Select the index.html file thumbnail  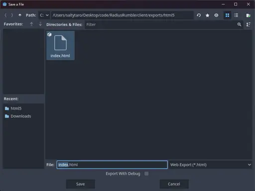[60, 45]
